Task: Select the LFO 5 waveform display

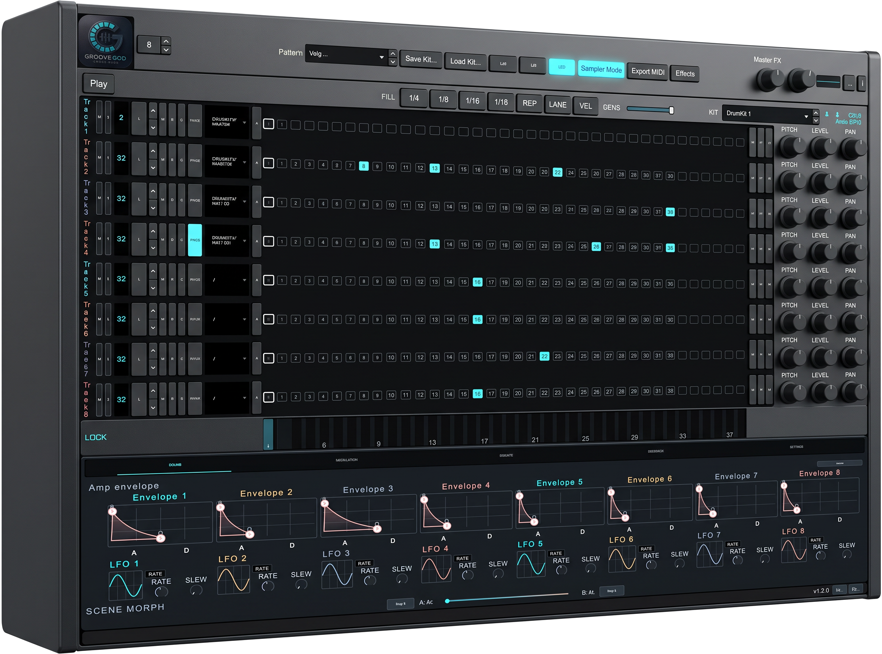Action: (531, 564)
